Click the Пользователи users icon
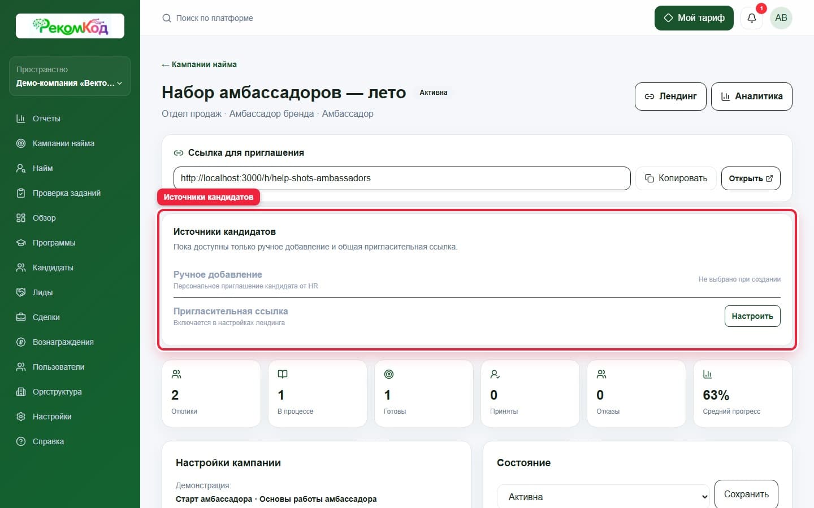The width and height of the screenshot is (814, 508). (x=21, y=367)
